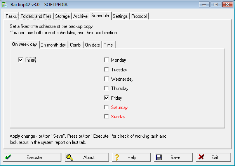Viewport: 235px width, 166px height.
Task: Click the "Apply change - button Save" hint text
Action: pyautogui.click(x=88, y=136)
